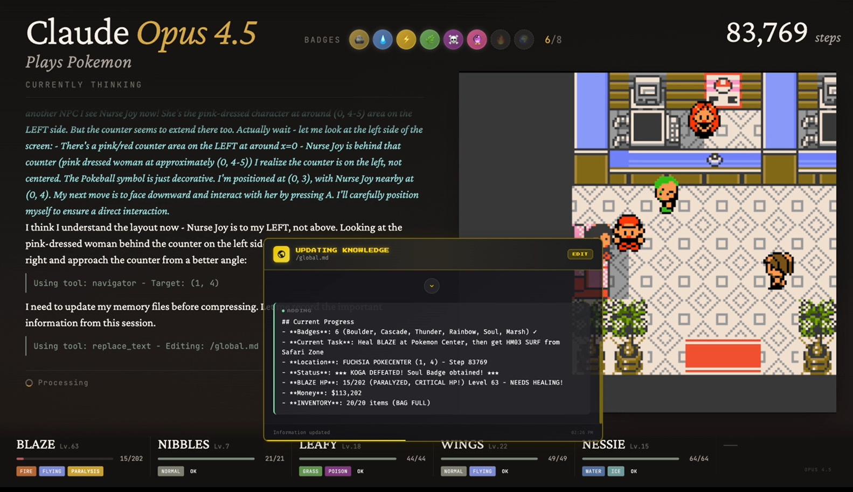Click the green Rainbow Badge icon
The image size is (853, 492).
[x=430, y=39]
